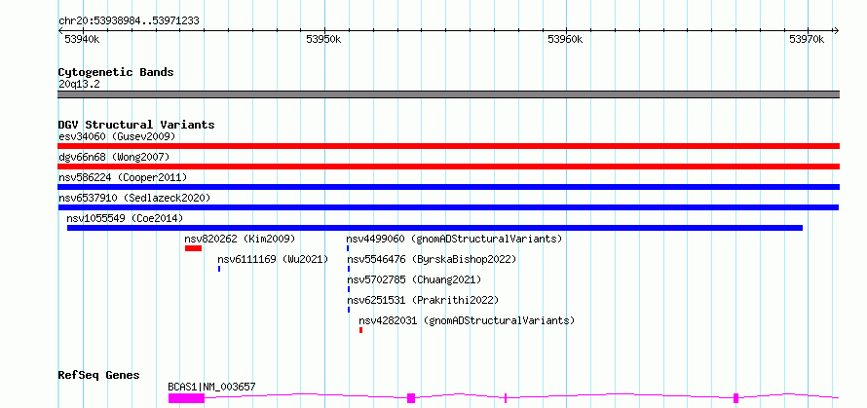867x408 pixels.
Task: Click the 20q13.2 band label
Action: [x=79, y=84]
